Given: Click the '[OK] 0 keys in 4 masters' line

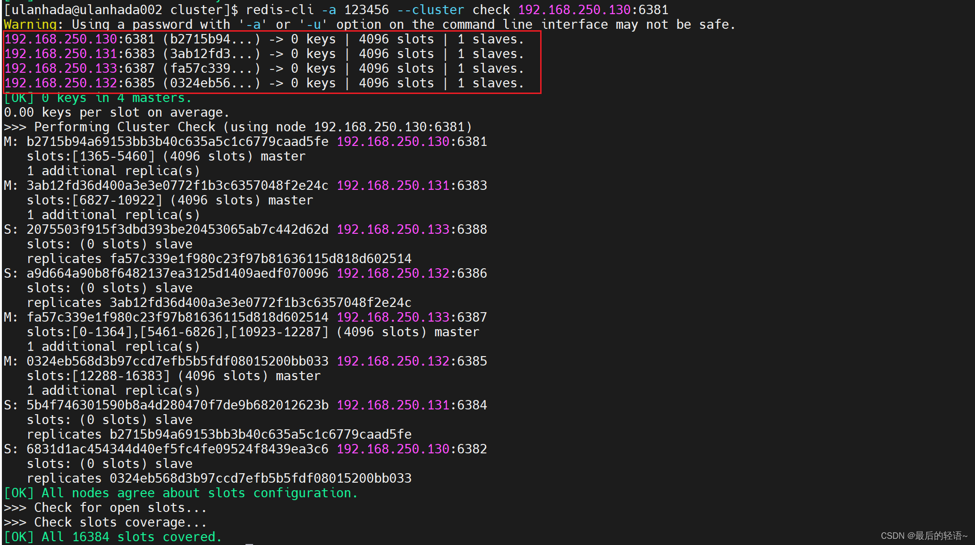Looking at the screenshot, I should (98, 98).
